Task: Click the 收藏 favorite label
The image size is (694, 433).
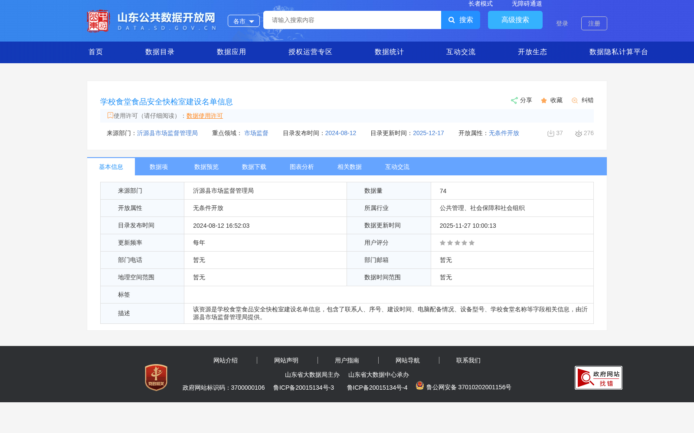Action: 557,100
